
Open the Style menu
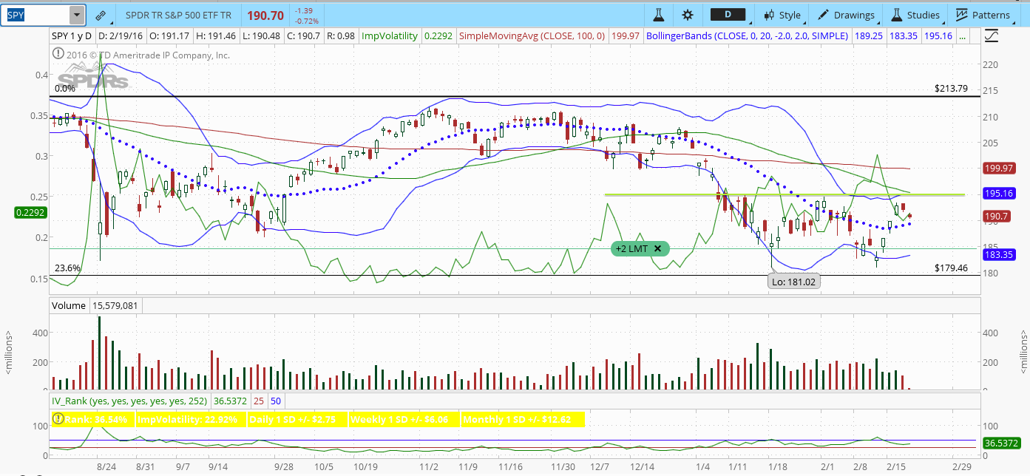point(782,15)
